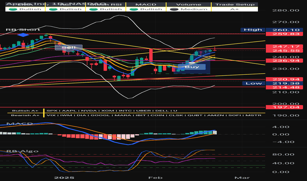Click the 2025 time axis label

click(x=64, y=178)
